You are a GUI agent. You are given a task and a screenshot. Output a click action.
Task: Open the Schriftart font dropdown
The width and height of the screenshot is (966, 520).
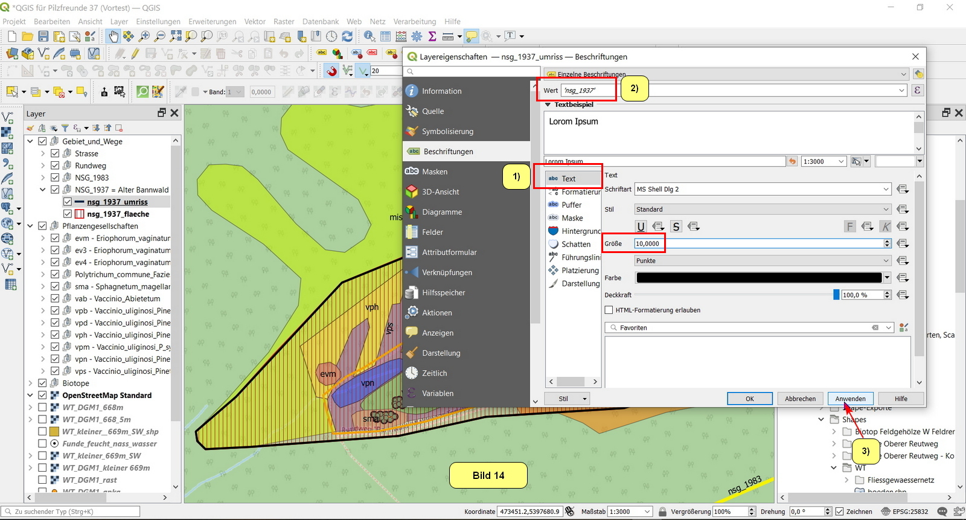coord(763,189)
